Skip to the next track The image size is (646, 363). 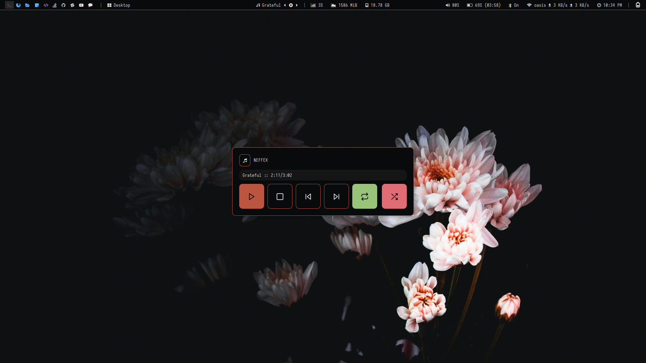pos(336,196)
